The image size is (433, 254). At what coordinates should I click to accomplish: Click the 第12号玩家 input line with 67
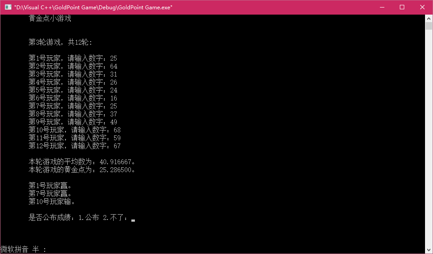click(75, 146)
